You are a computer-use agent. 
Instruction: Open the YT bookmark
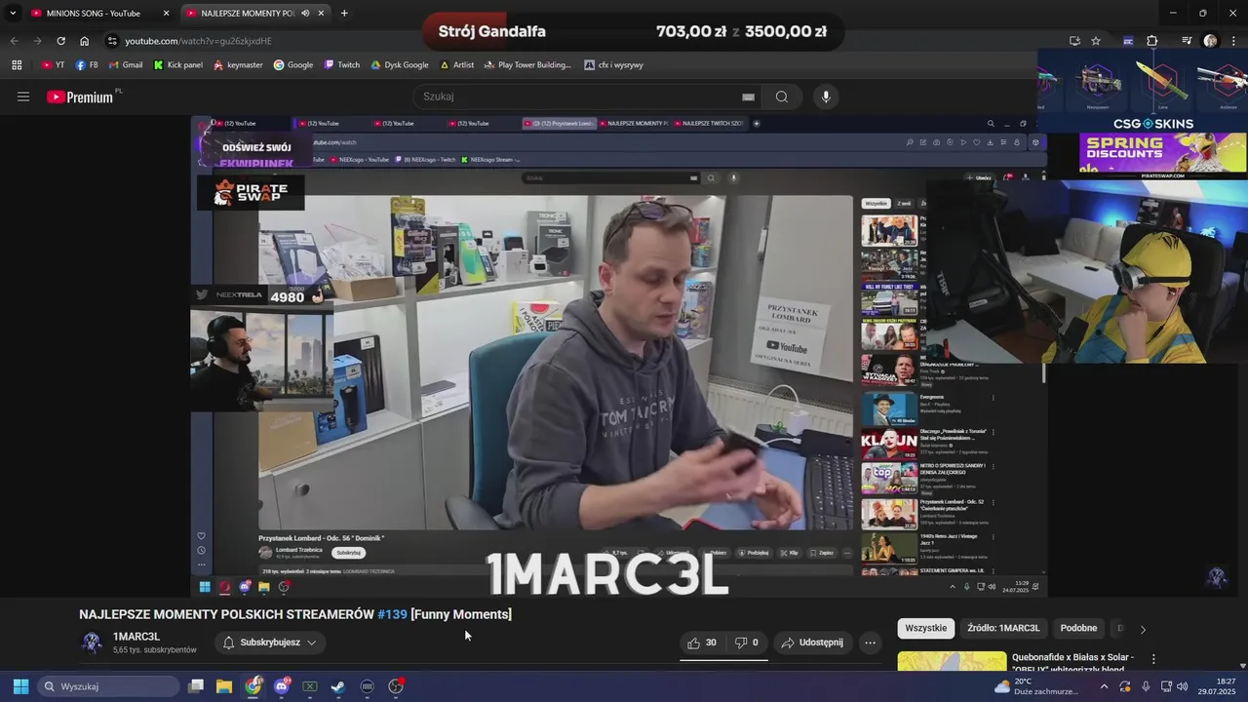coord(54,65)
